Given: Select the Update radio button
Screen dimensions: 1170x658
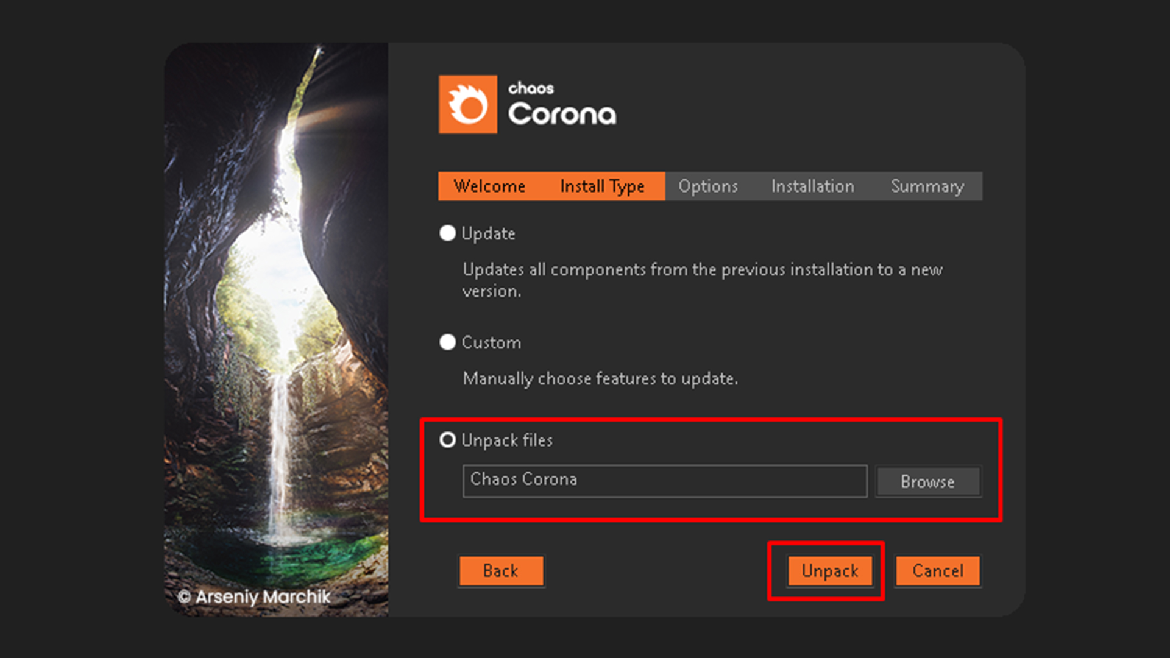Looking at the screenshot, I should [x=447, y=233].
